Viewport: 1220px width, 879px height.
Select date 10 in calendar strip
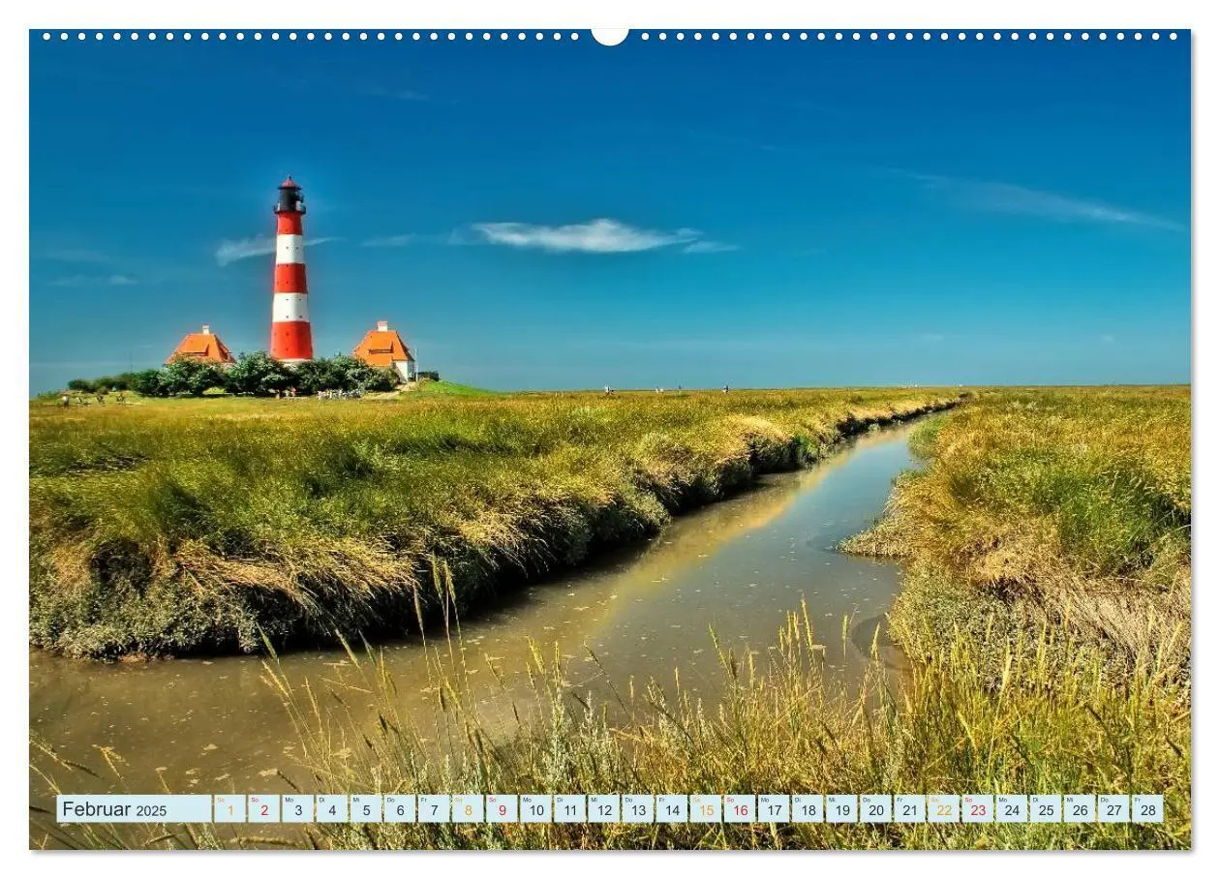point(535,809)
